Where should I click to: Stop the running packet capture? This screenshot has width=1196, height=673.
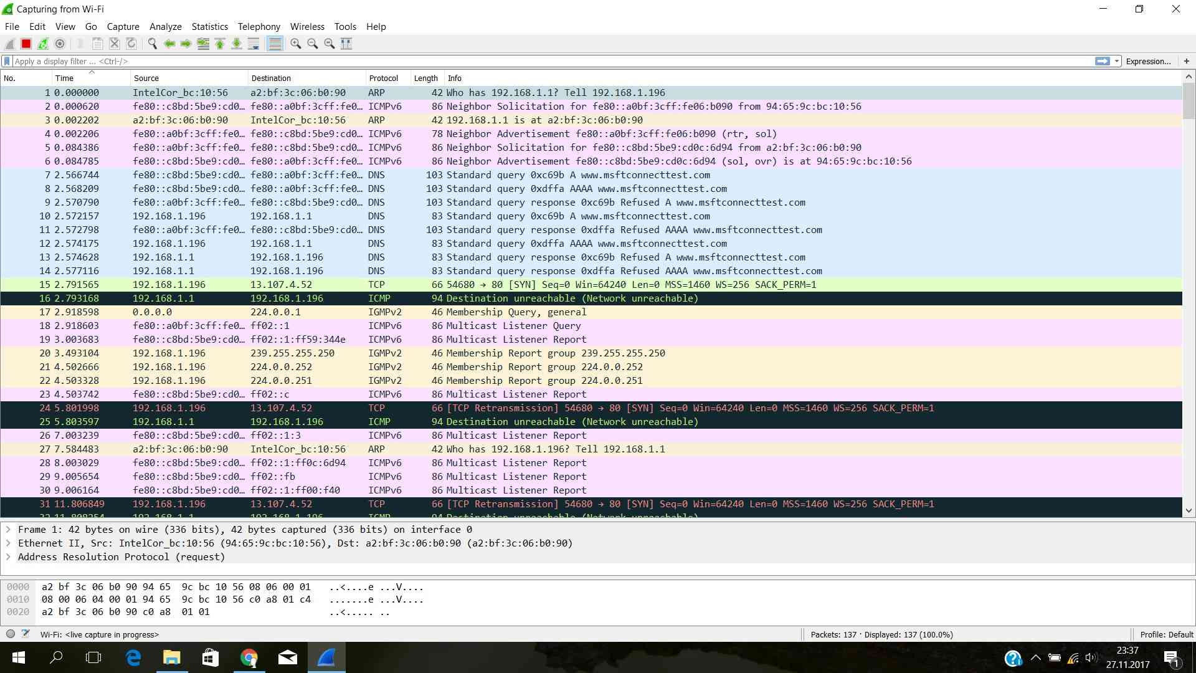pyautogui.click(x=26, y=44)
